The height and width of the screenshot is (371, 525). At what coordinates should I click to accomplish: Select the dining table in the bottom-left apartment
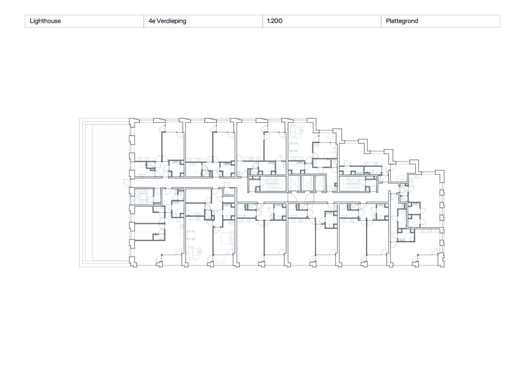click(190, 236)
